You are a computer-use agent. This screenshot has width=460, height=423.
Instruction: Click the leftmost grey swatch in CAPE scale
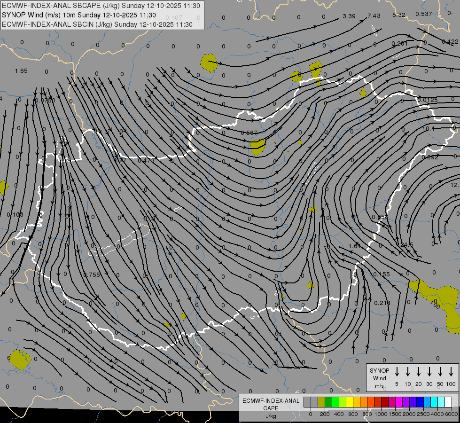pos(307,402)
